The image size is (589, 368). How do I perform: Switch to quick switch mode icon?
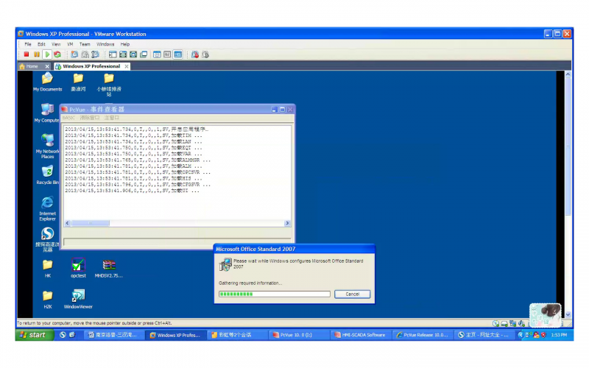coord(133,54)
